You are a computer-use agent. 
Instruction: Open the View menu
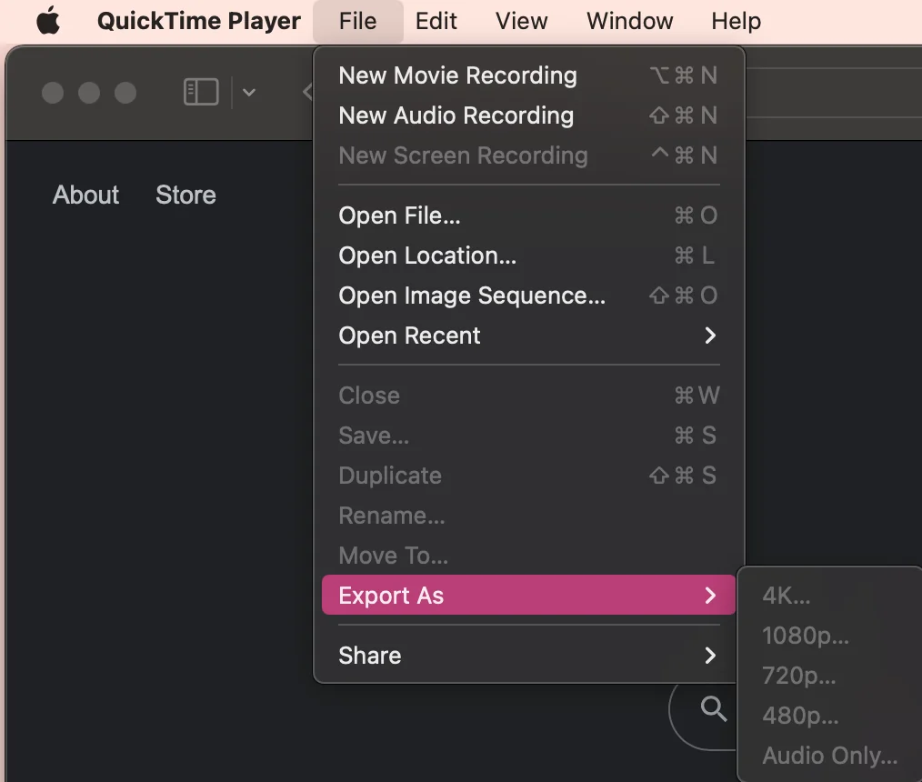[x=521, y=21]
